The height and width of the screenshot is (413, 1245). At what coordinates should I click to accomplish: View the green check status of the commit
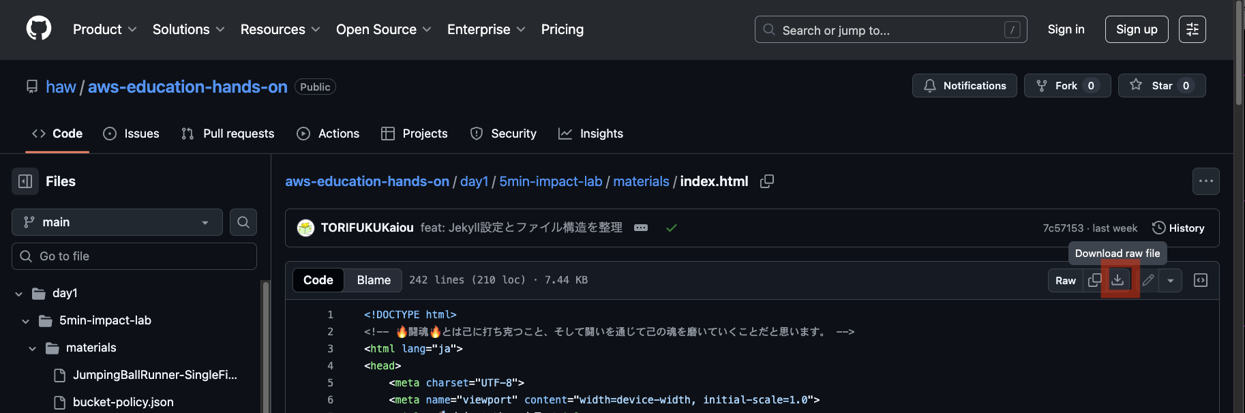[672, 228]
